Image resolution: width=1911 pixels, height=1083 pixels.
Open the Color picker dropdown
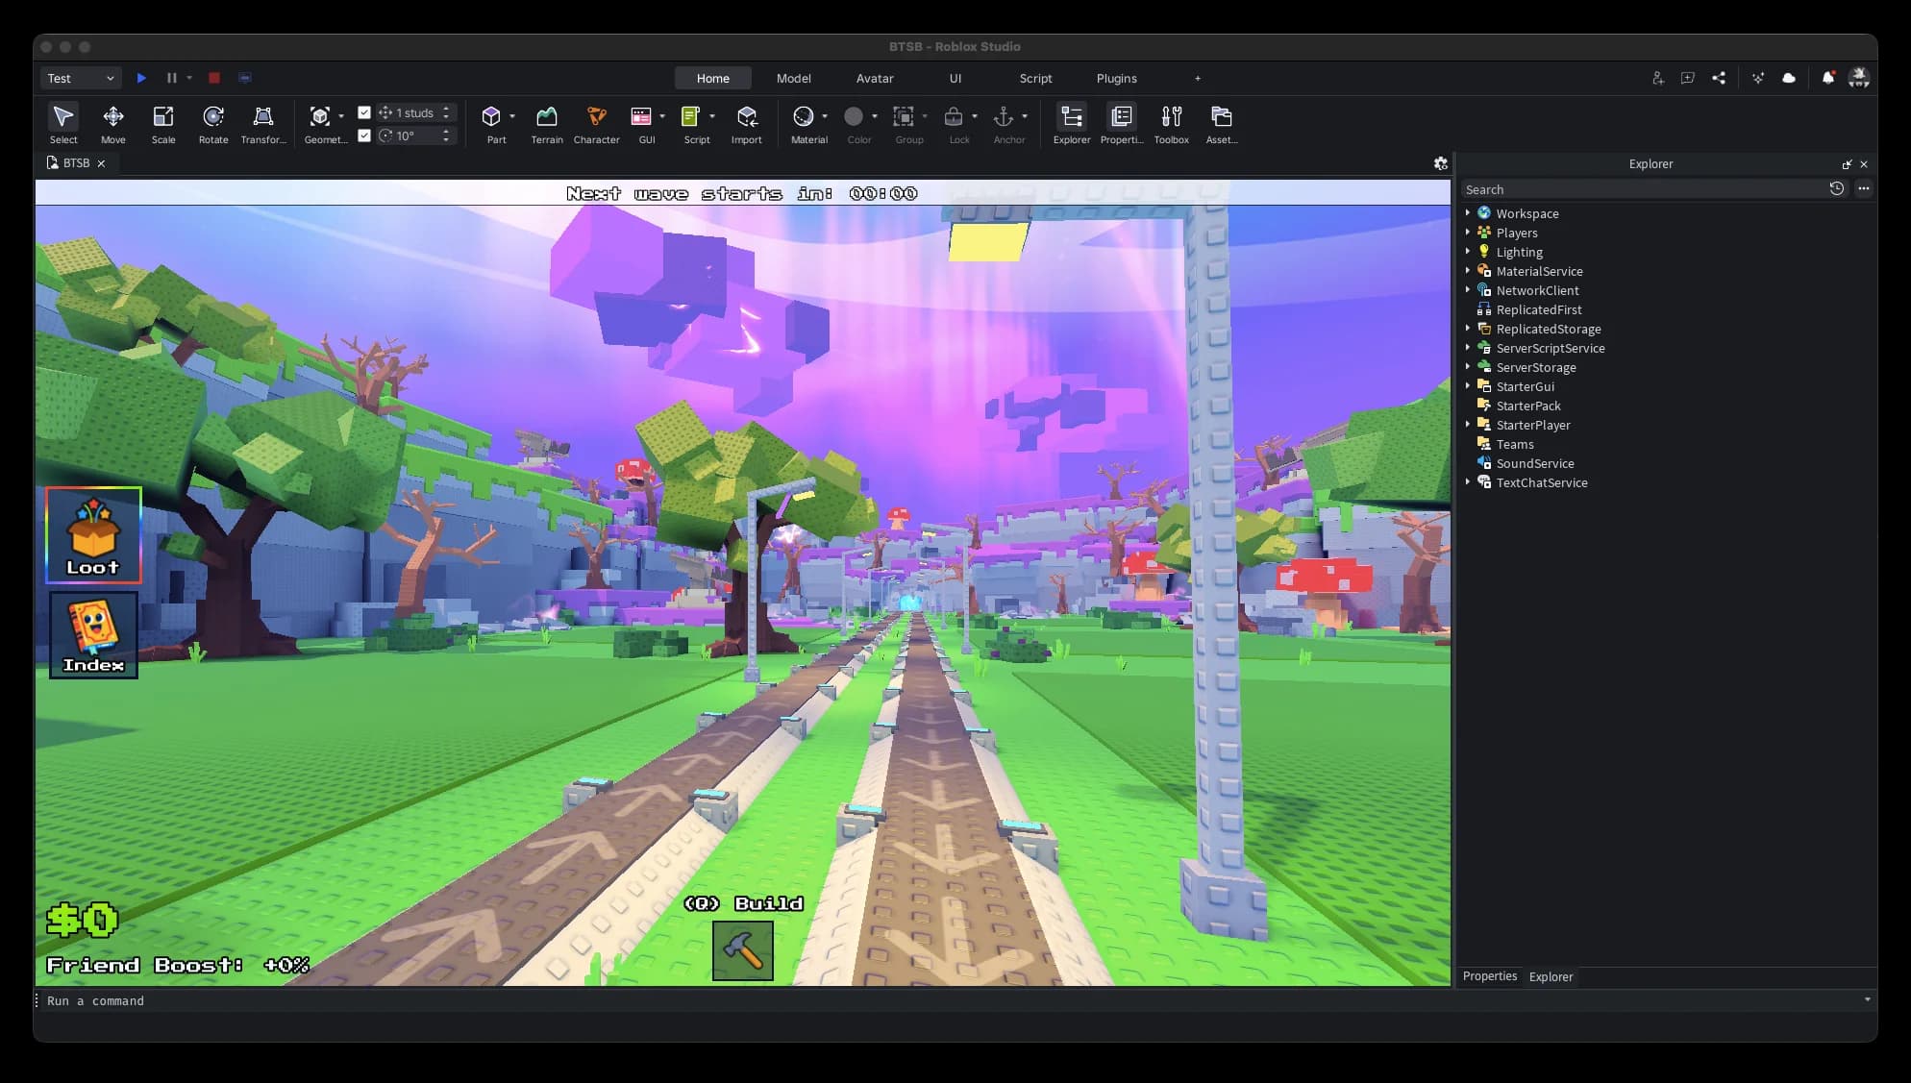[x=874, y=116]
